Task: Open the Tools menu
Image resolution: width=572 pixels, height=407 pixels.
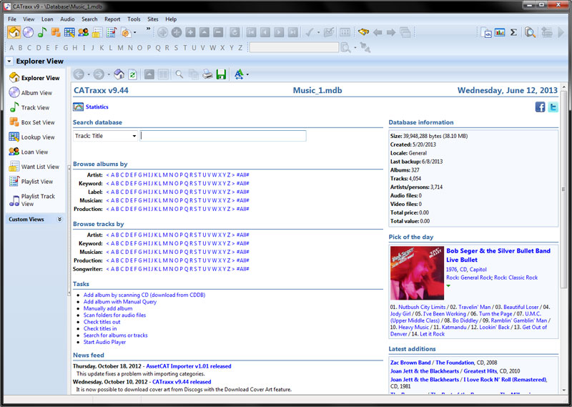Action: [x=134, y=19]
